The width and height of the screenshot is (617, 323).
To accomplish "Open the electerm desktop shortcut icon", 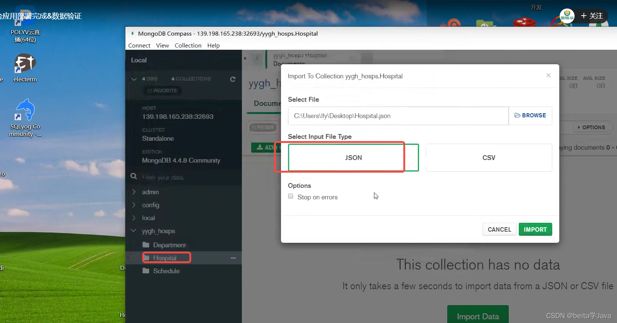I will point(25,63).
